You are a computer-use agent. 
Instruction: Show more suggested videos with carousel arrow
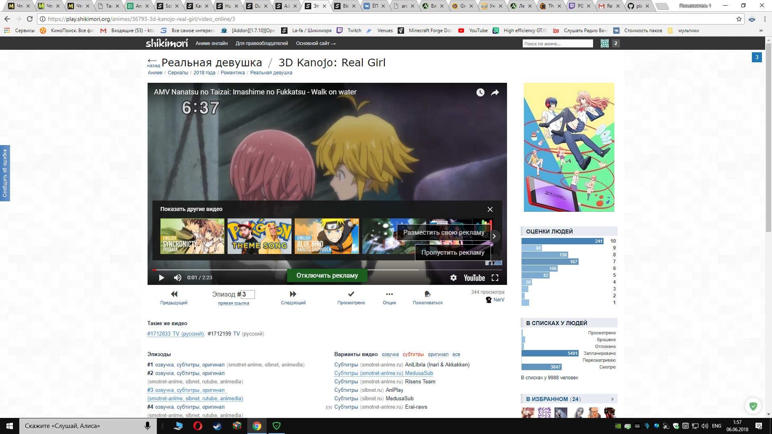[x=494, y=236]
